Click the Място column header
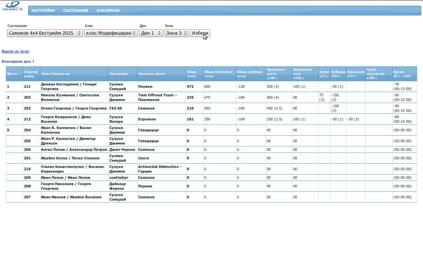This screenshot has width=423, height=264. point(12,74)
